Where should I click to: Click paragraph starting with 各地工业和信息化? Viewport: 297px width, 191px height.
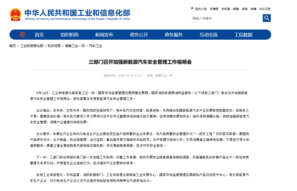(140, 178)
